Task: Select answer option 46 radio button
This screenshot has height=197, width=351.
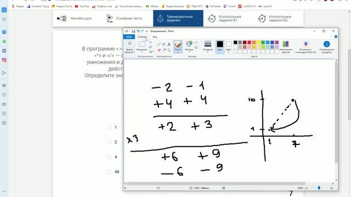Action: tap(109, 171)
